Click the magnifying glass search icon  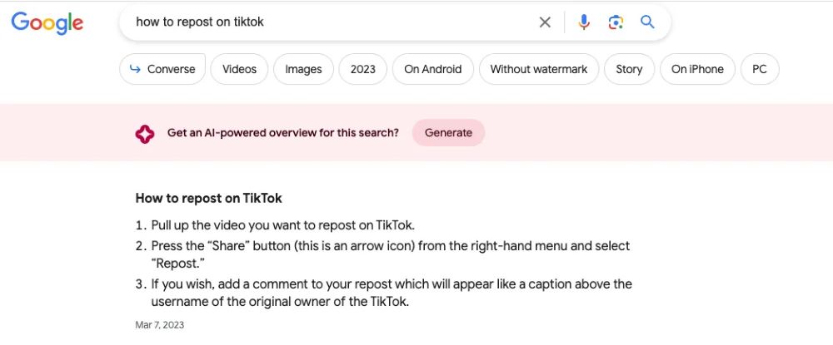click(x=647, y=22)
